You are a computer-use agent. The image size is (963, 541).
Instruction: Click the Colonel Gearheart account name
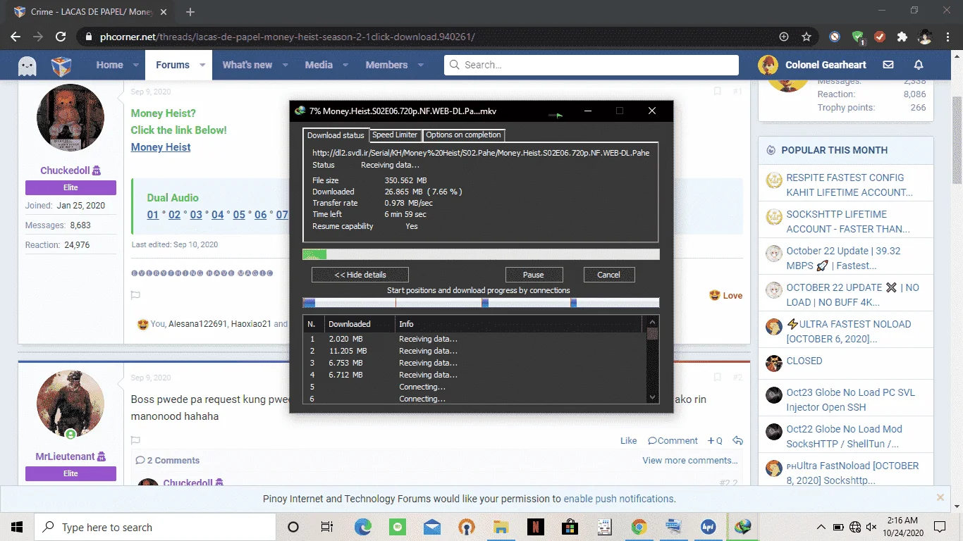tap(826, 65)
